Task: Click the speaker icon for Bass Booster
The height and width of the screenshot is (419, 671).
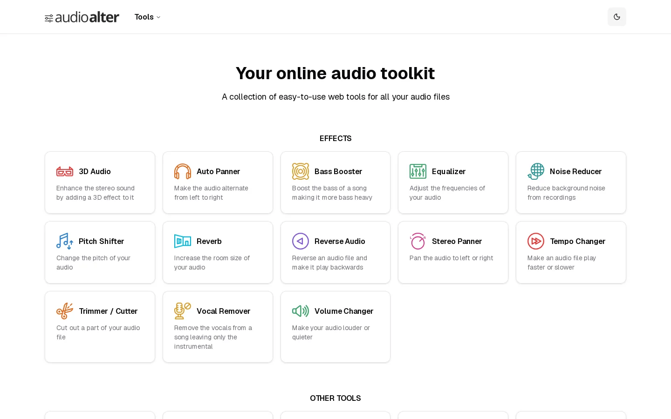Action: point(301,171)
